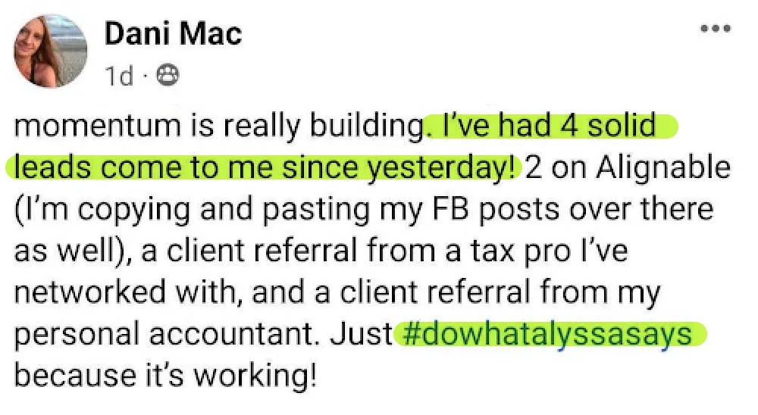Screen dimensions: 758x415
Task: Open the #dowhatalyssasays hashtag
Action: [x=547, y=334]
